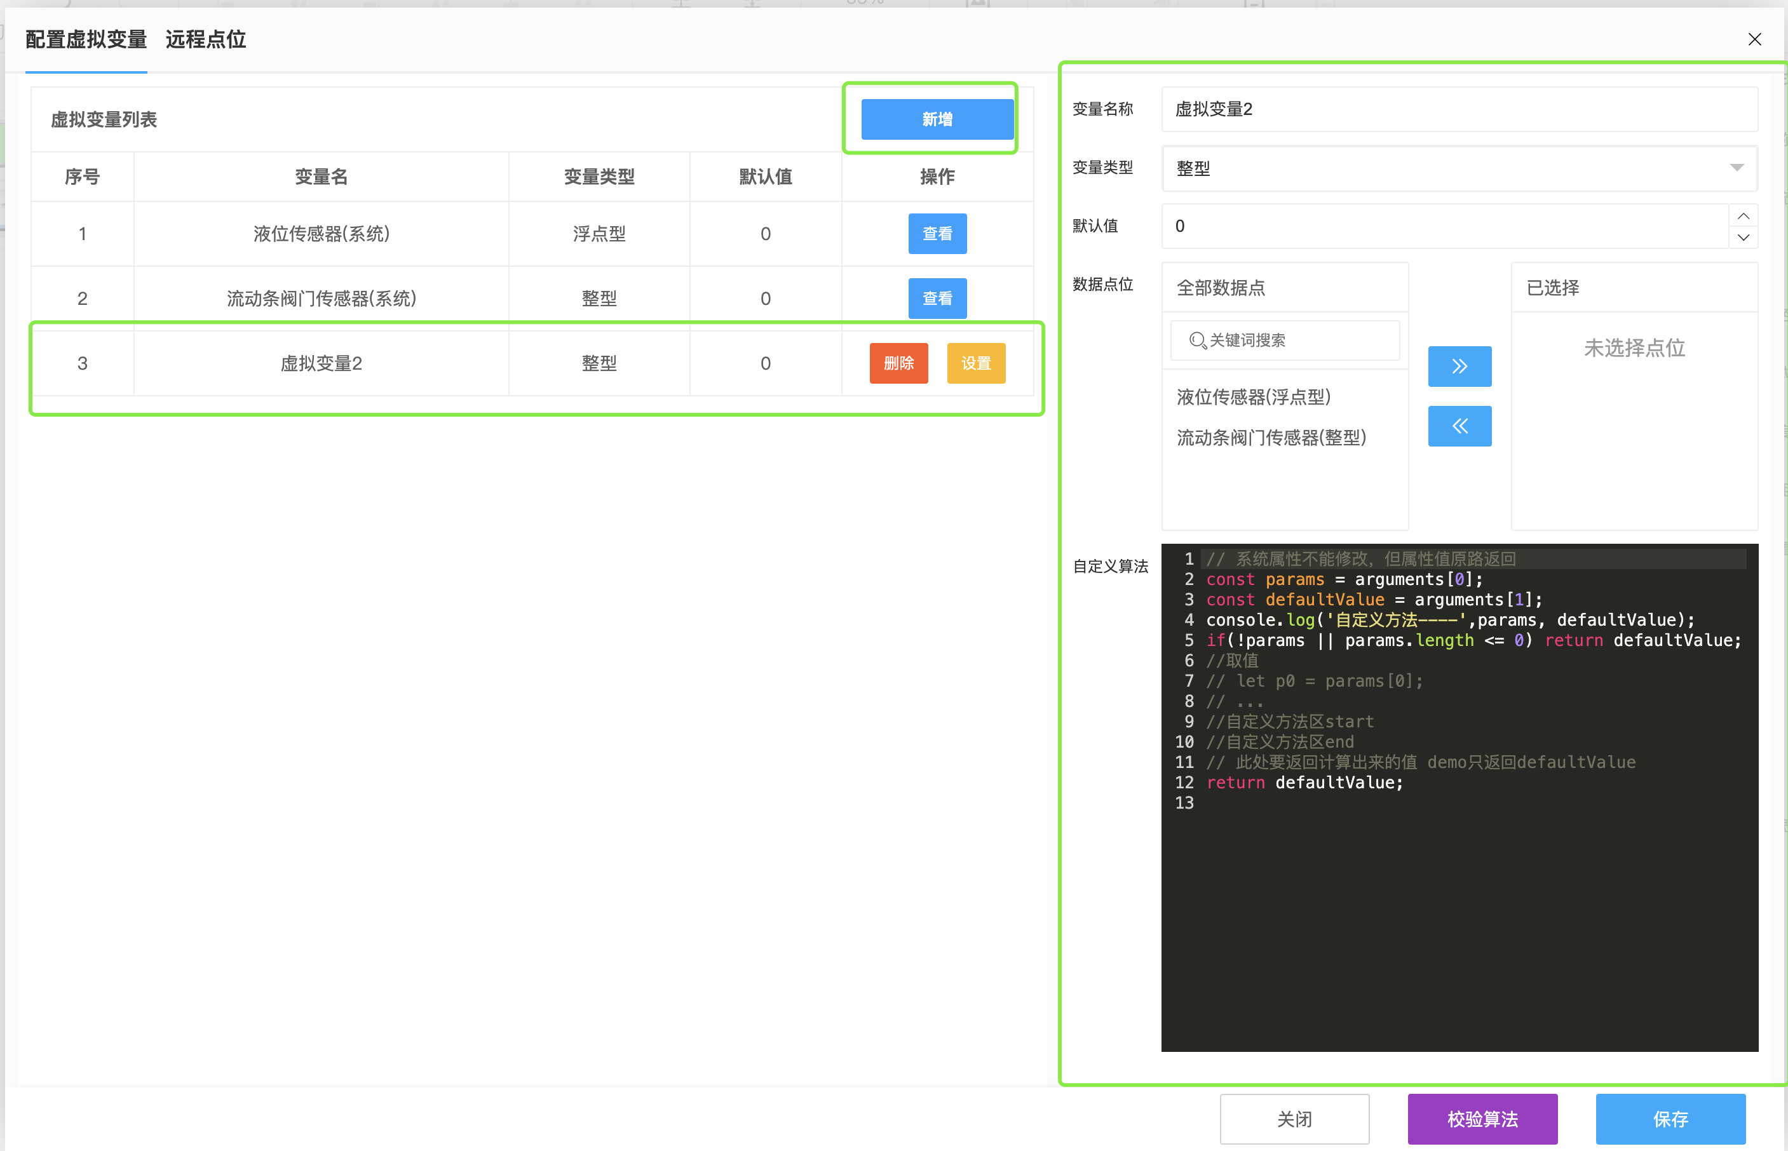This screenshot has height=1151, width=1788.
Task: Click code line 2 const params
Action: (x=1344, y=579)
